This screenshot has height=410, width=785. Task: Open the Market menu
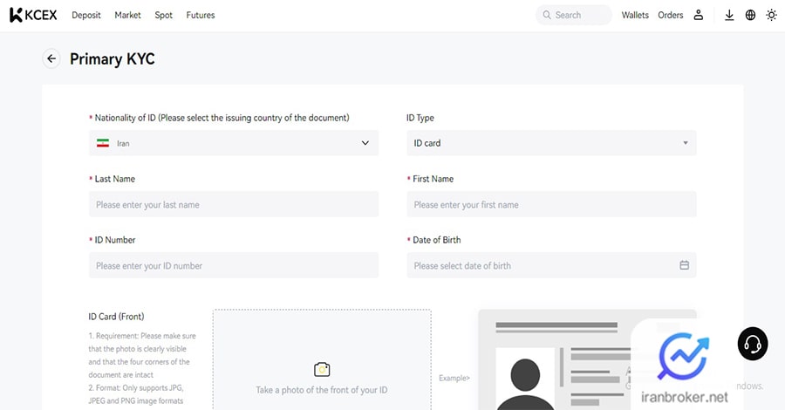pyautogui.click(x=127, y=15)
